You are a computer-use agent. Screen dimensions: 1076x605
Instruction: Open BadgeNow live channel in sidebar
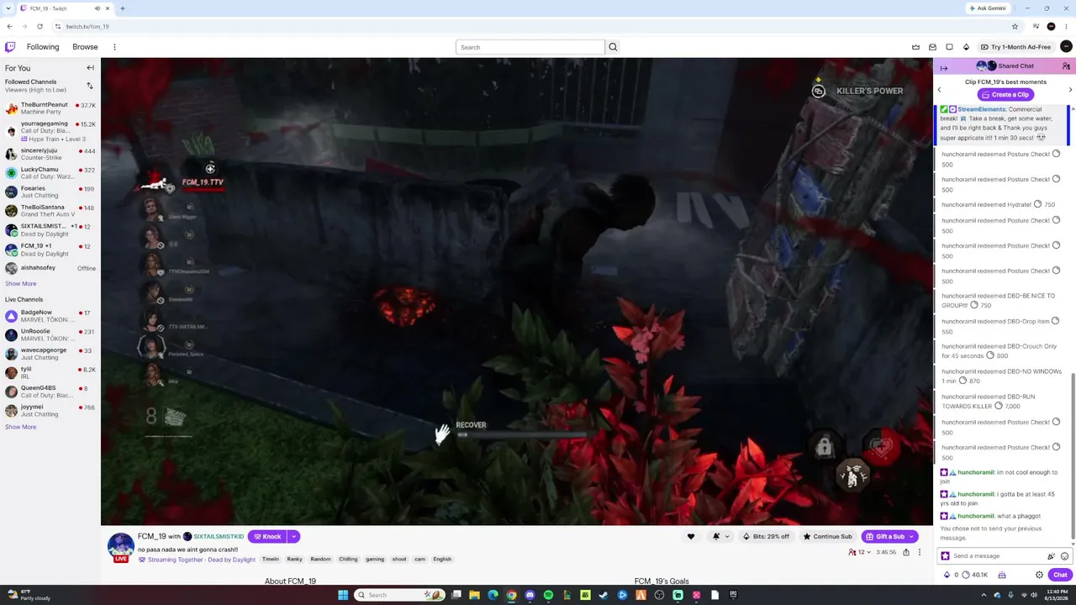[50, 316]
